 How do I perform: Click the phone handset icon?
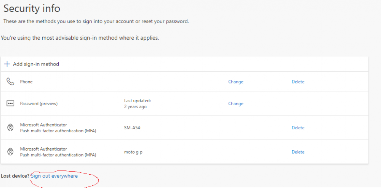click(x=10, y=82)
